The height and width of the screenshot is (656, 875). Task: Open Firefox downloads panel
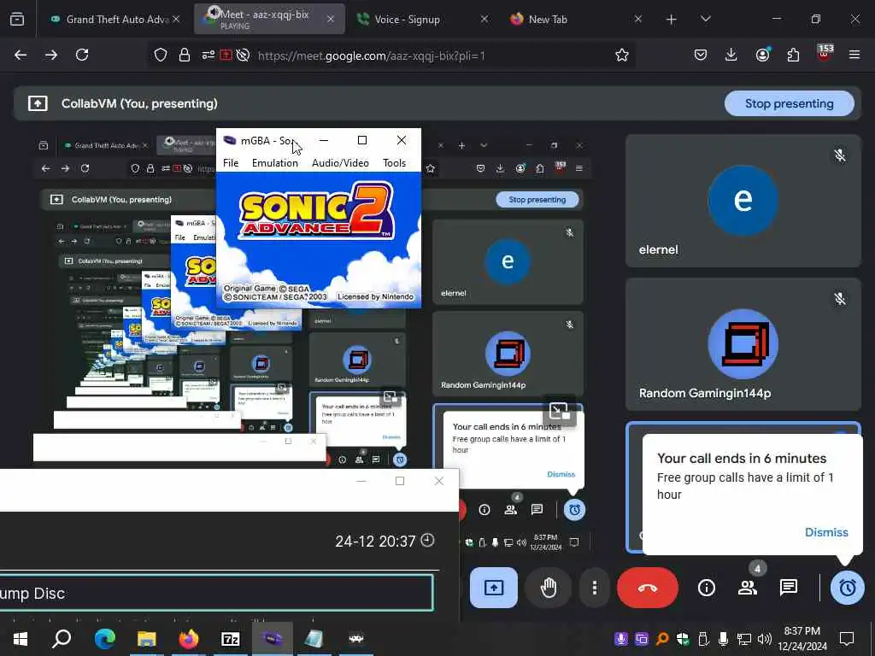click(731, 55)
